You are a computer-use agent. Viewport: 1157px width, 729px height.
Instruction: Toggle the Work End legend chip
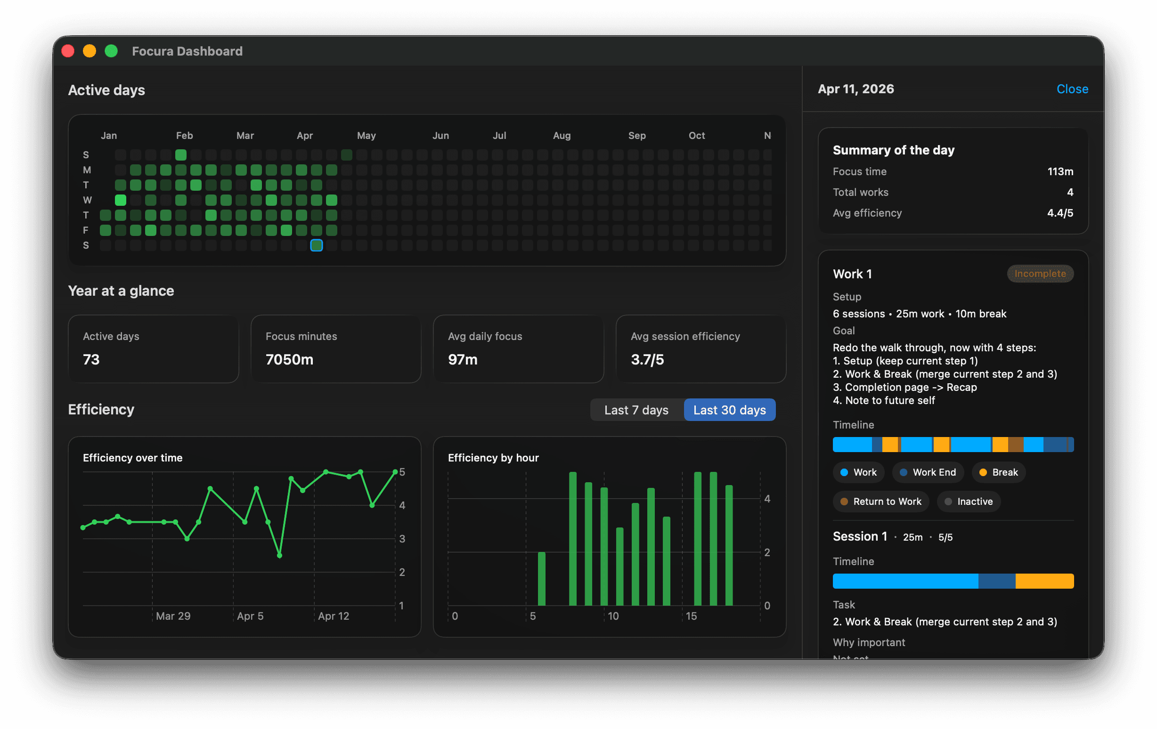coord(928,472)
